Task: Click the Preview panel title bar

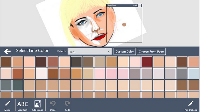Action: 124,5
